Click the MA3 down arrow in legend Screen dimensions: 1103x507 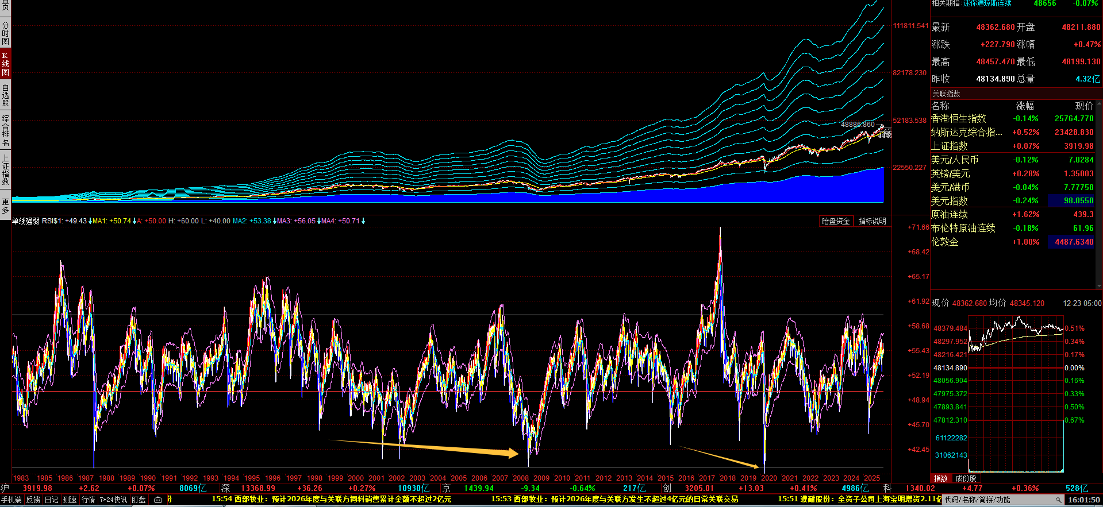[318, 221]
